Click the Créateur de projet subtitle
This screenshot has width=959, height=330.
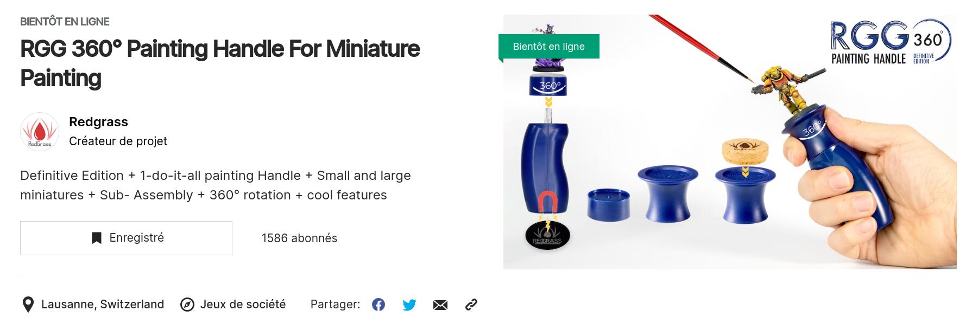pos(118,141)
